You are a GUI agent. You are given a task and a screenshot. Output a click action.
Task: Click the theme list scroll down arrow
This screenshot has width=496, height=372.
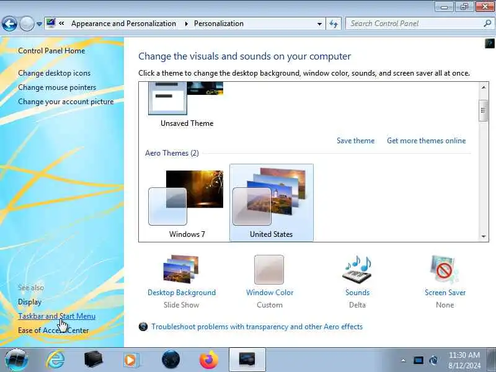[484, 236]
